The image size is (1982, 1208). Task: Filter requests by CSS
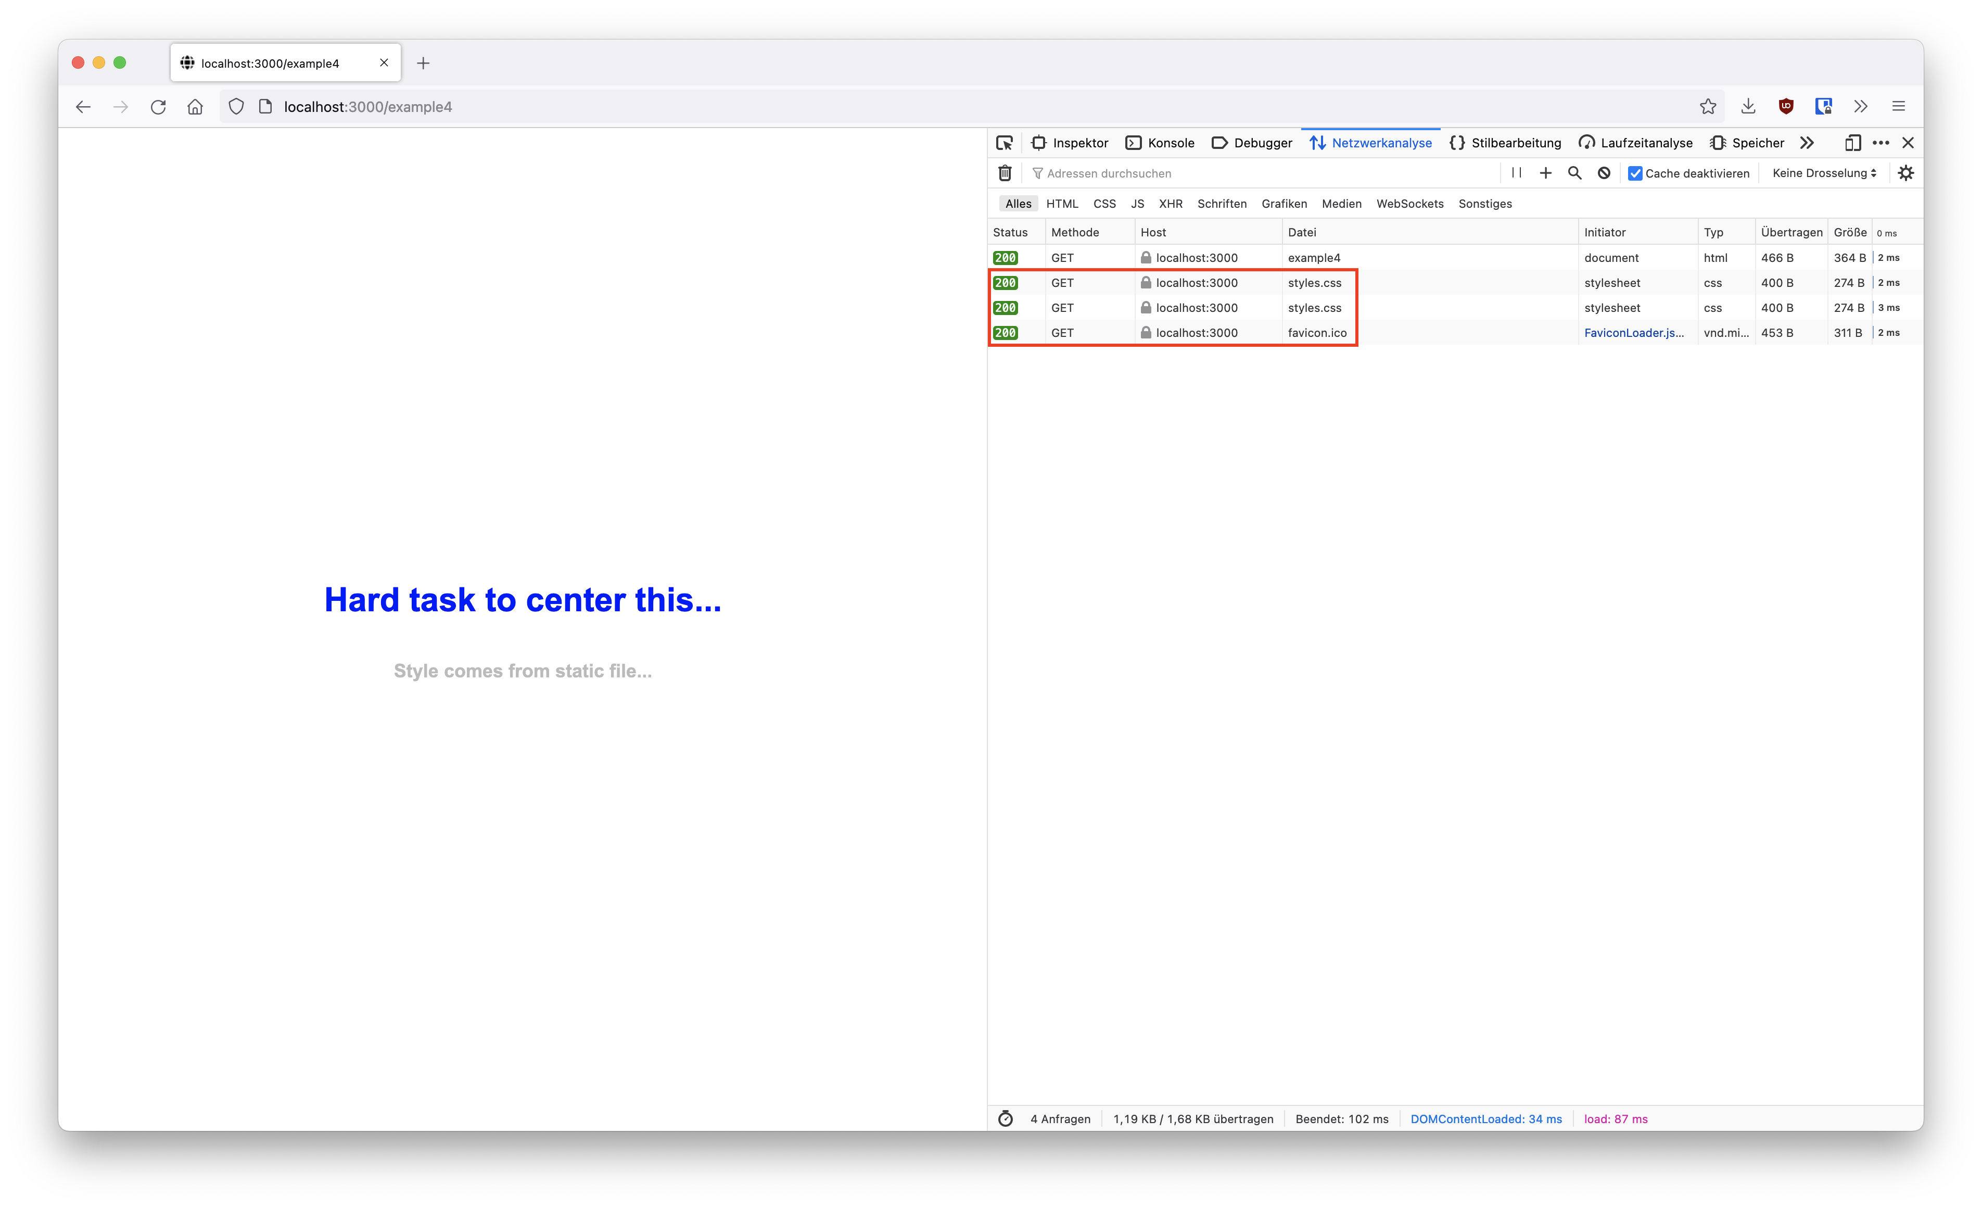click(1103, 204)
